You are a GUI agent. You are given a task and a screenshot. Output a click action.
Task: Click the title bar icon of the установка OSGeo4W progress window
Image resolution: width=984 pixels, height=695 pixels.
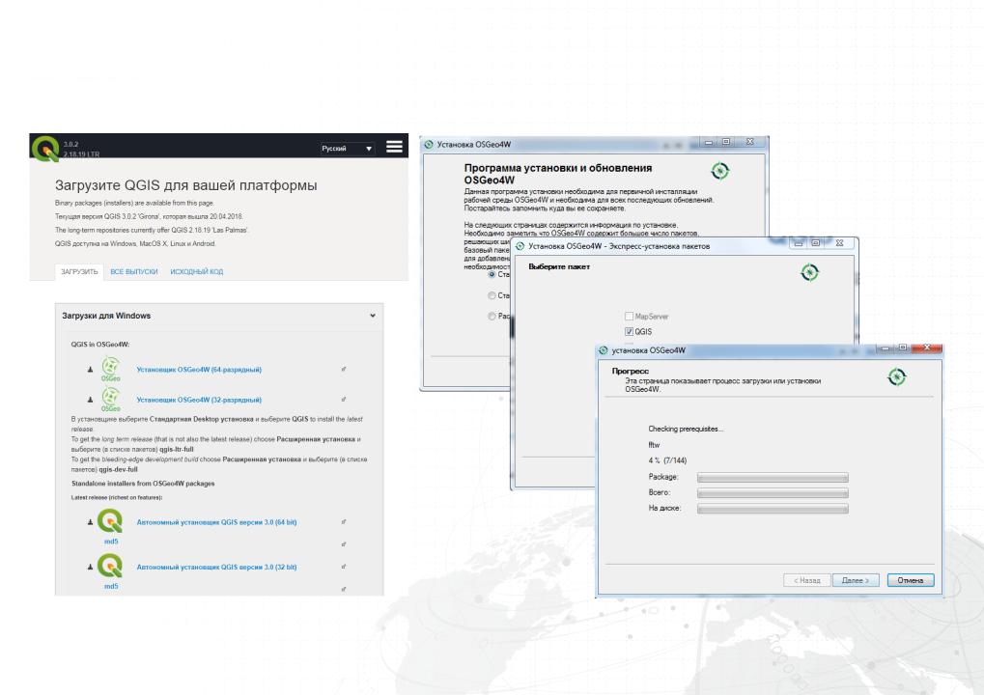(604, 350)
